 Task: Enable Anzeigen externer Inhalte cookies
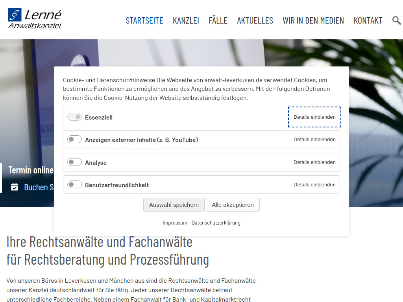pos(74,139)
